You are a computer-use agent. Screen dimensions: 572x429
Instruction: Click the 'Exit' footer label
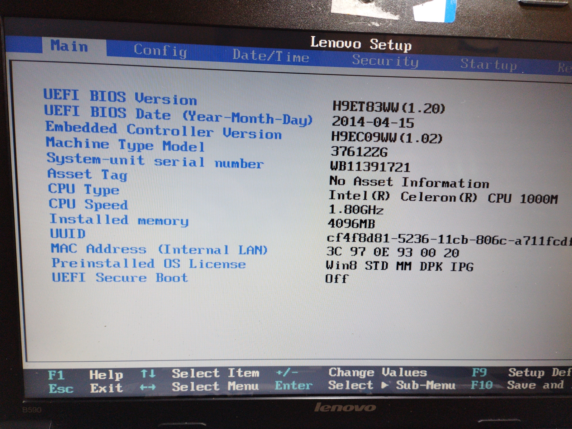coord(106,388)
